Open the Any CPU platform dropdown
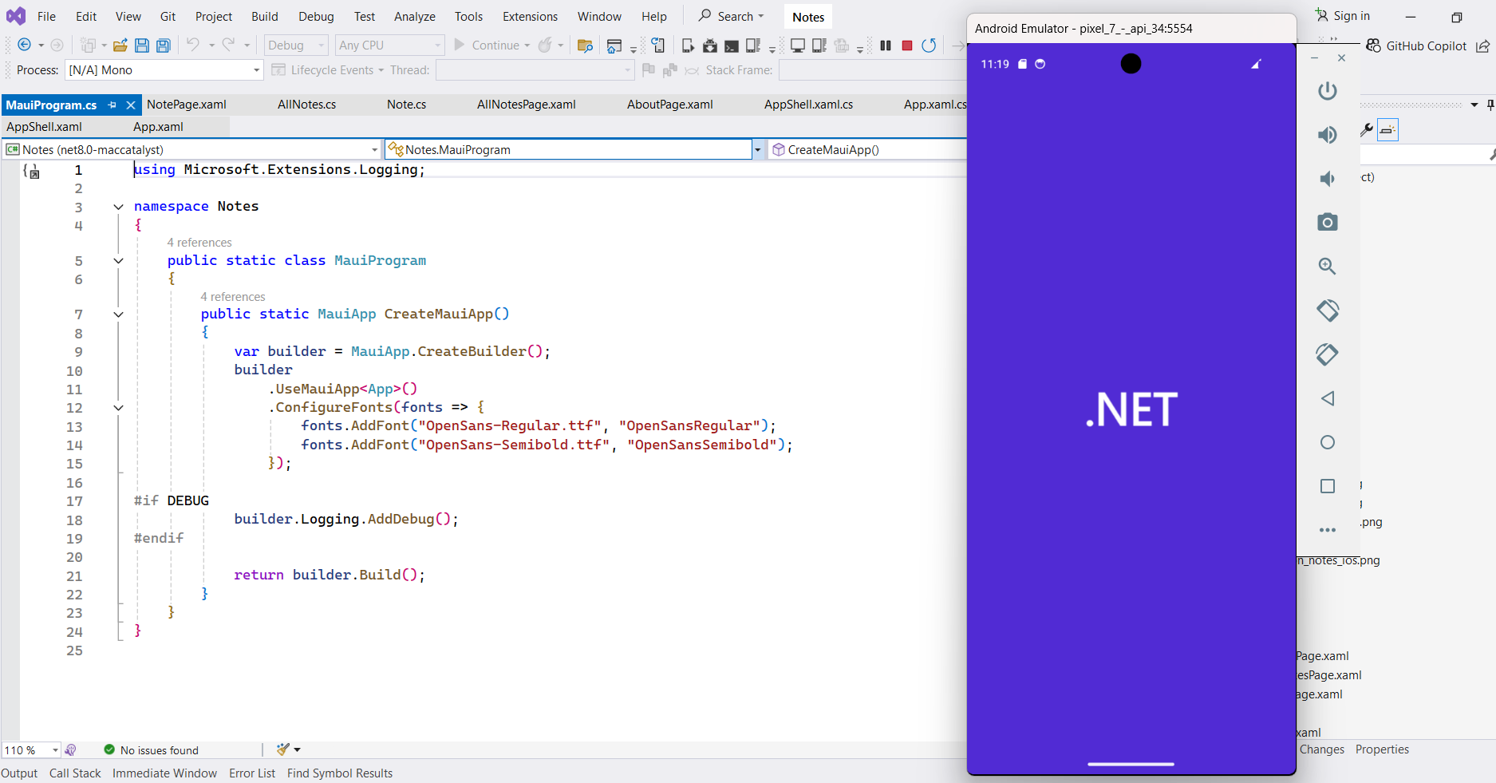Image resolution: width=1496 pixels, height=783 pixels. point(389,45)
